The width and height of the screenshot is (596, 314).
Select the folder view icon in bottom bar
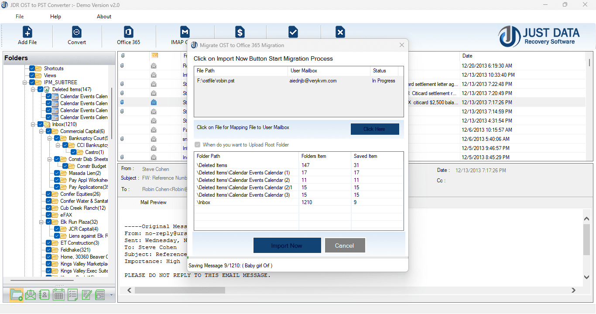17,295
